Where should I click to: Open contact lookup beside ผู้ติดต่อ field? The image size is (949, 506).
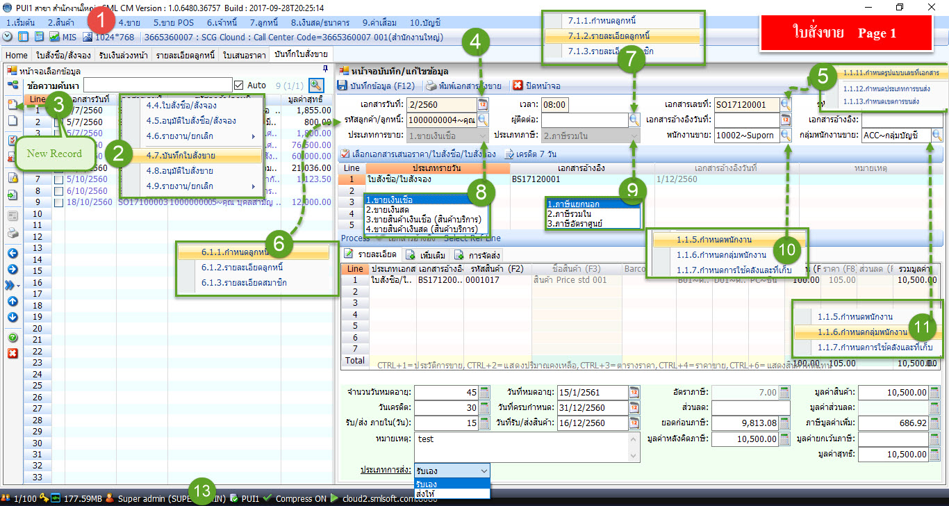[x=634, y=120]
